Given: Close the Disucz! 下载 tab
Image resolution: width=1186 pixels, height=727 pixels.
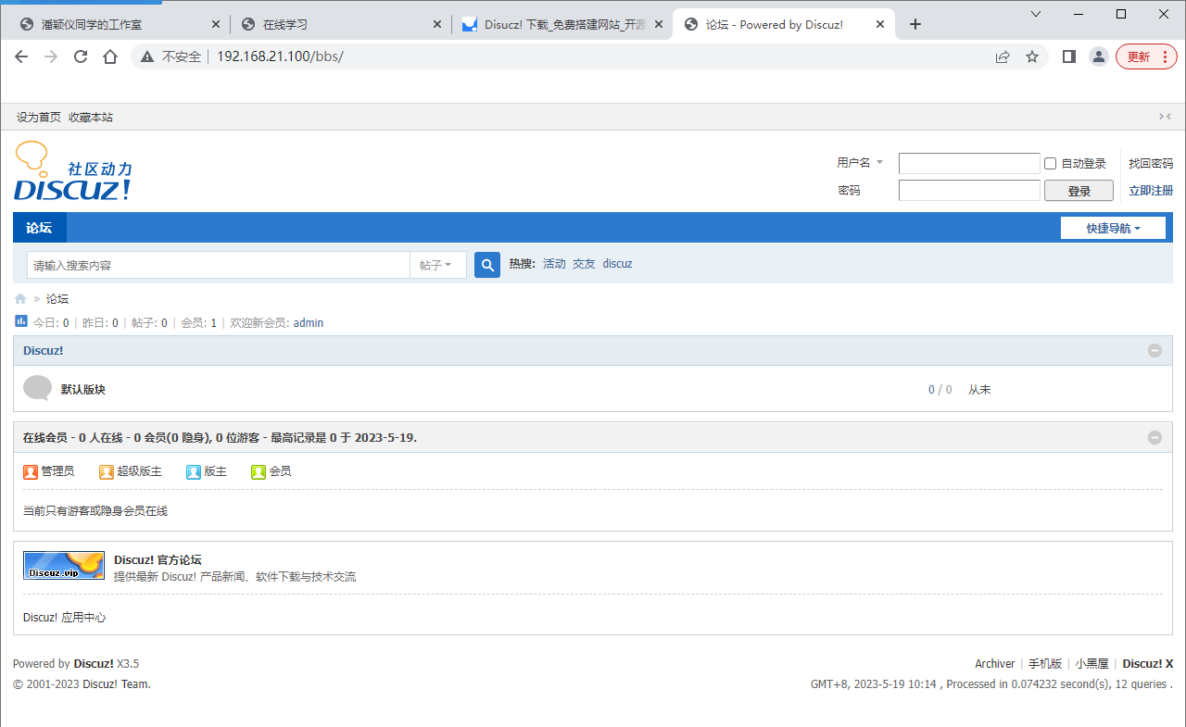Looking at the screenshot, I should point(660,25).
